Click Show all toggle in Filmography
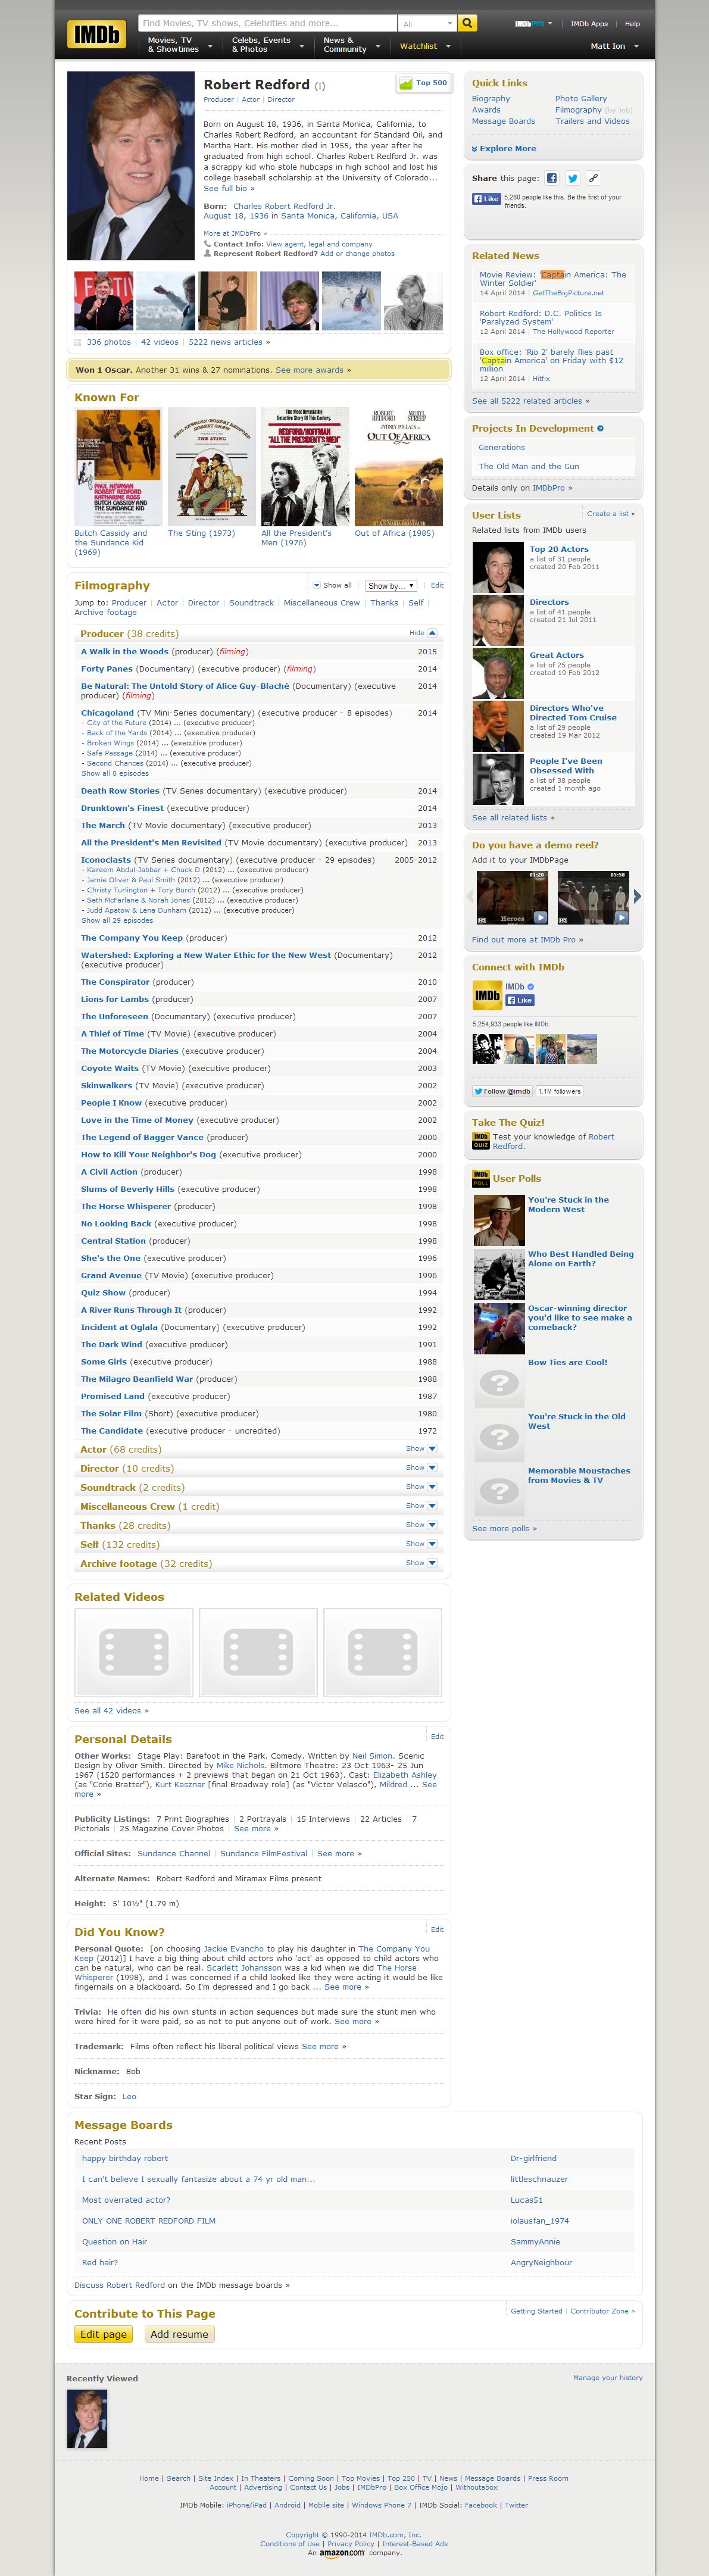The height and width of the screenshot is (2576, 709). point(332,585)
